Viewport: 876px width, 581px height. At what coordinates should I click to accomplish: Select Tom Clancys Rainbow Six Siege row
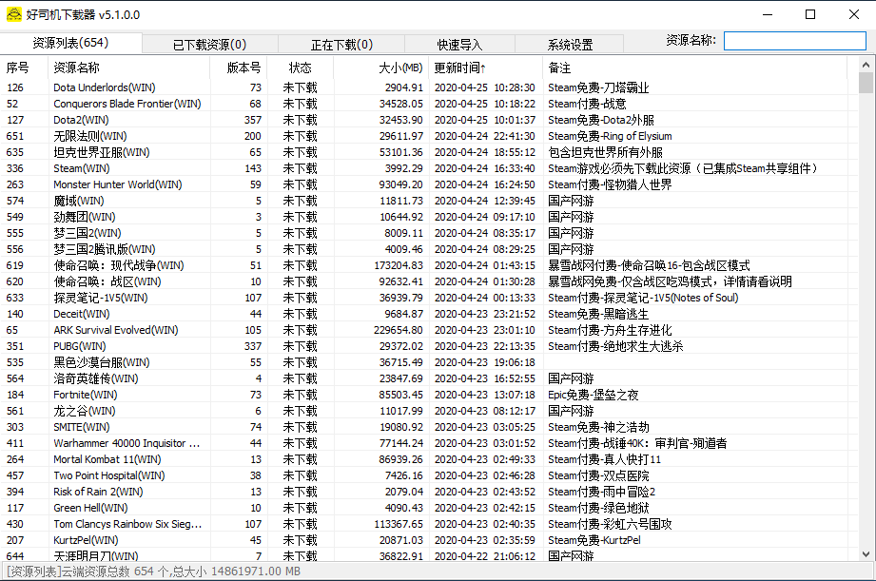429,525
